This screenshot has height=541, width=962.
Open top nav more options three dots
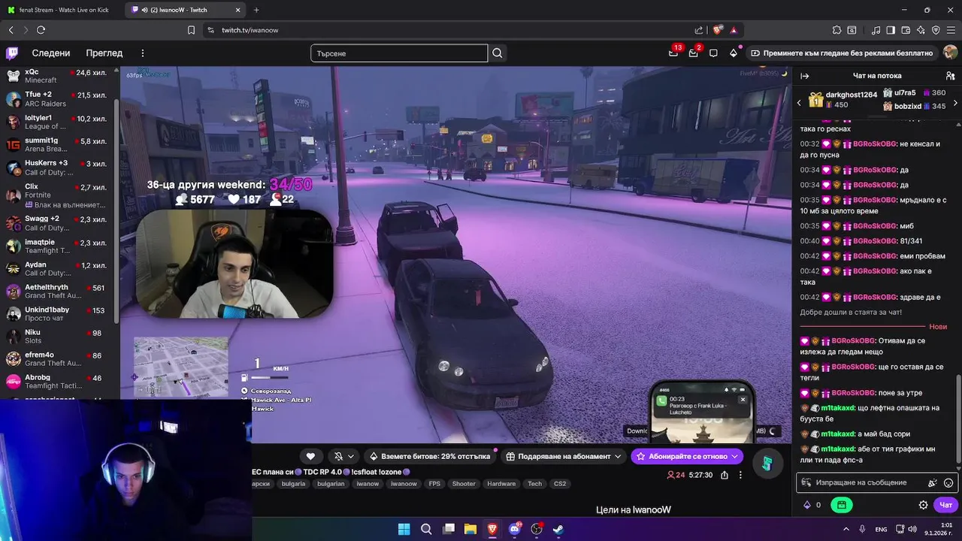click(x=142, y=53)
